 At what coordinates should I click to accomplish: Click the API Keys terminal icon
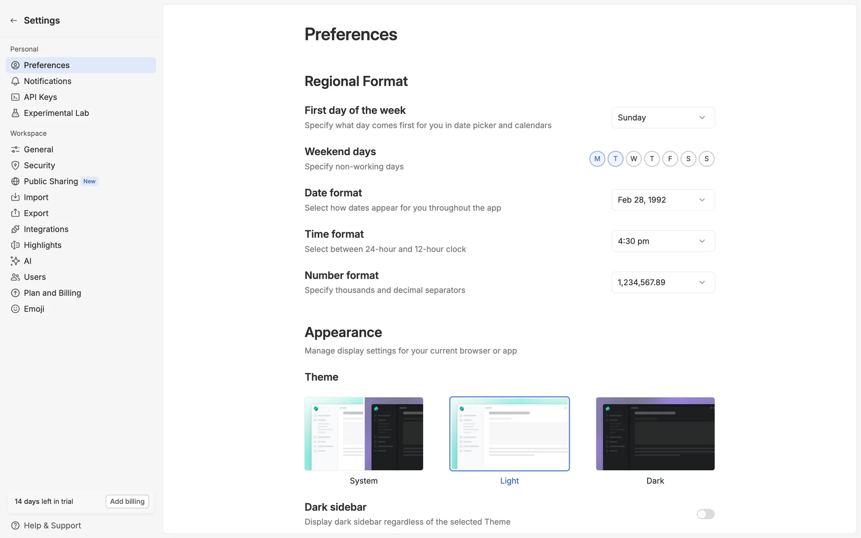15,97
